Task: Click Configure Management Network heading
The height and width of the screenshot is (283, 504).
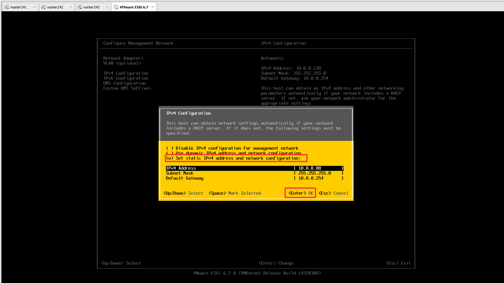Action: (138, 43)
